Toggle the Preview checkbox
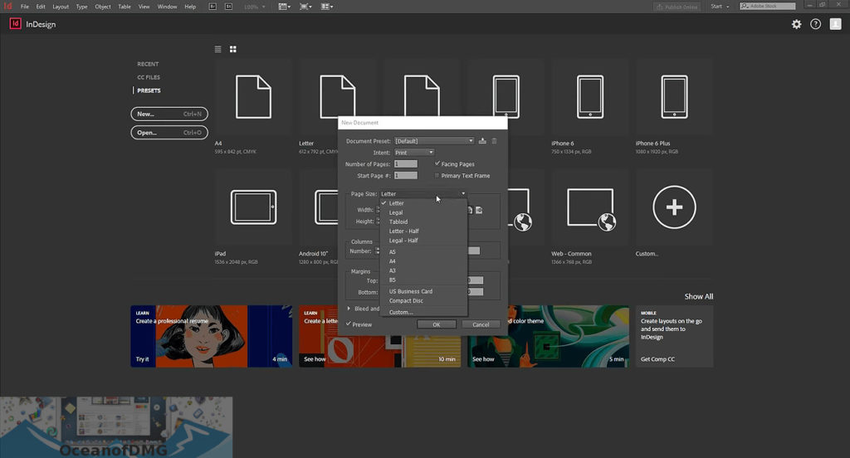 (349, 324)
